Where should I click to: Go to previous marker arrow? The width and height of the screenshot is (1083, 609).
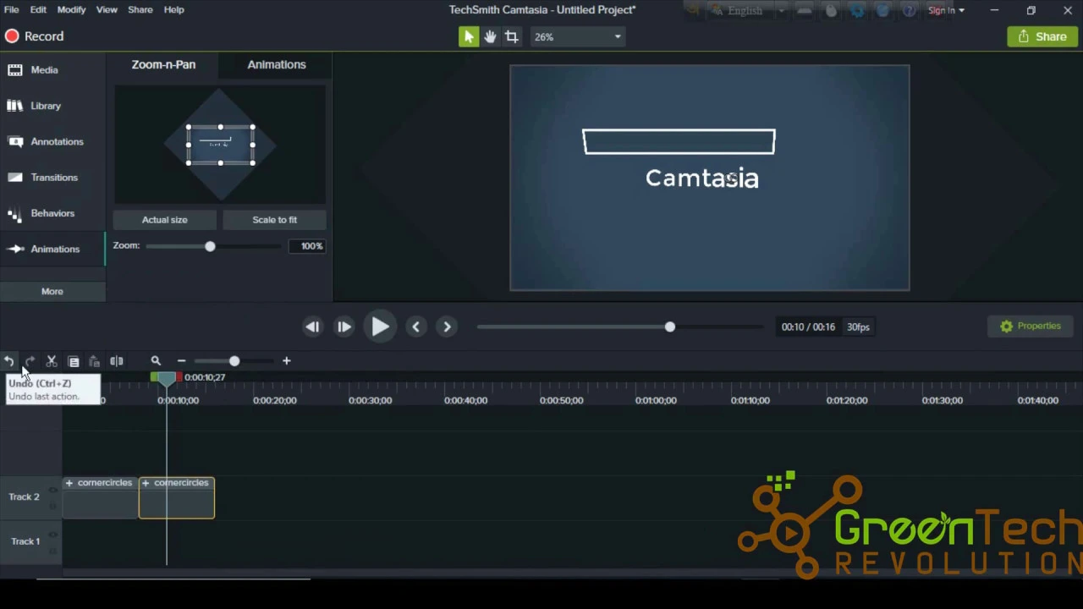[415, 326]
